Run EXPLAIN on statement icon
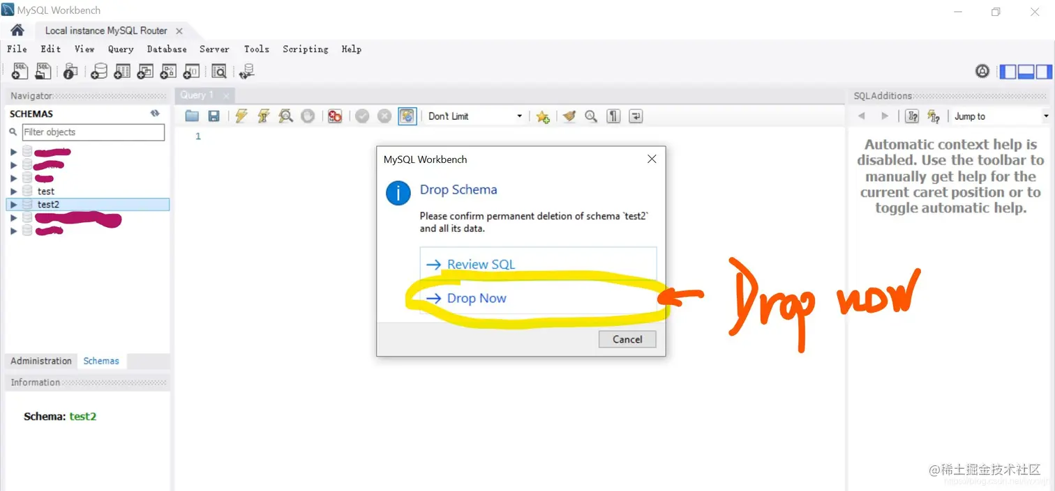The width and height of the screenshot is (1055, 491). (285, 116)
